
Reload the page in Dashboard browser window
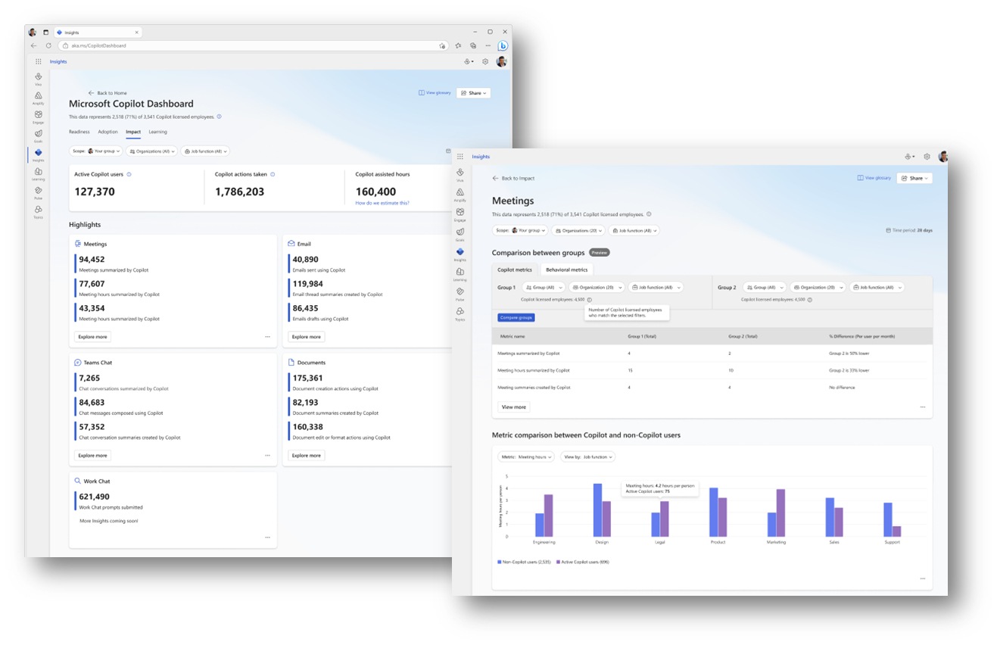point(48,45)
